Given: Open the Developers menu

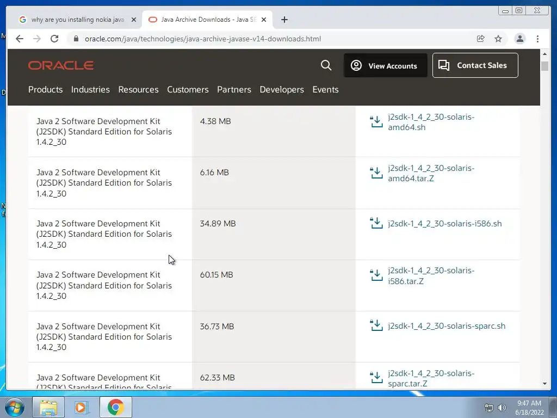Looking at the screenshot, I should click(282, 90).
